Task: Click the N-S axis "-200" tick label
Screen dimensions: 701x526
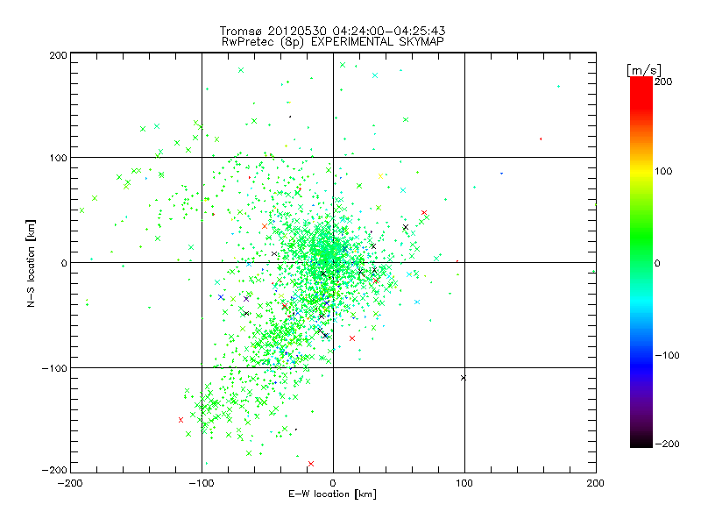Action: click(54, 470)
